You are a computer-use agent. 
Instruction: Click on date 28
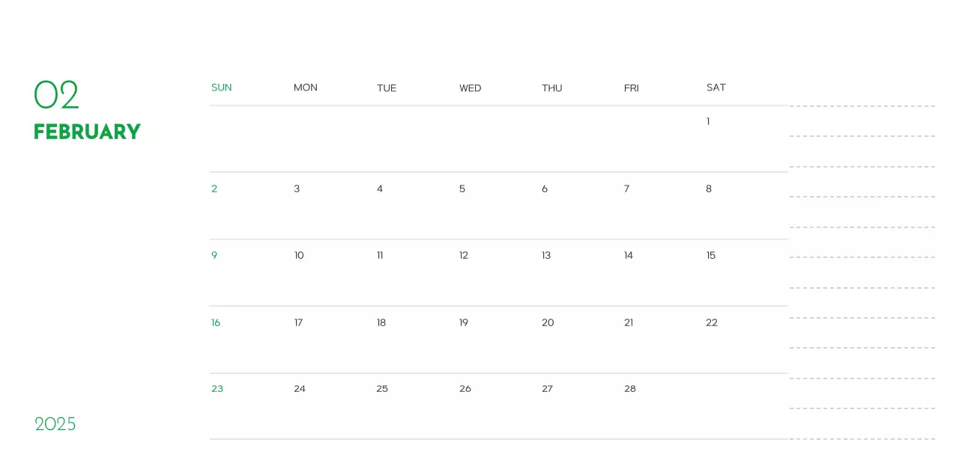(x=630, y=389)
